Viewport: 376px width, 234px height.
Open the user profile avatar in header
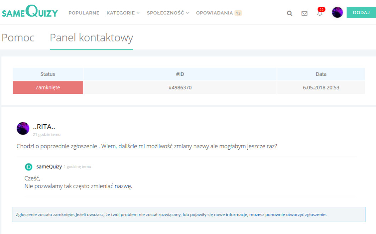click(x=337, y=12)
